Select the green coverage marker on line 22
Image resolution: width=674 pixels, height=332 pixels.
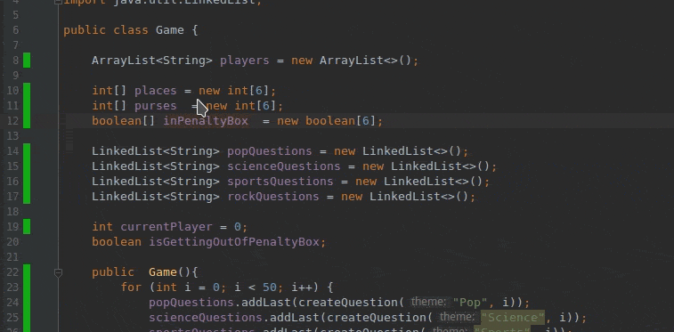[x=27, y=271]
